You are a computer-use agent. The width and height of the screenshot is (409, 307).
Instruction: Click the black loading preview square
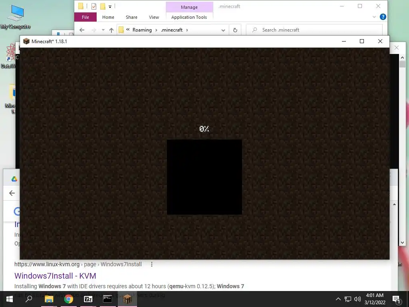[x=204, y=177]
